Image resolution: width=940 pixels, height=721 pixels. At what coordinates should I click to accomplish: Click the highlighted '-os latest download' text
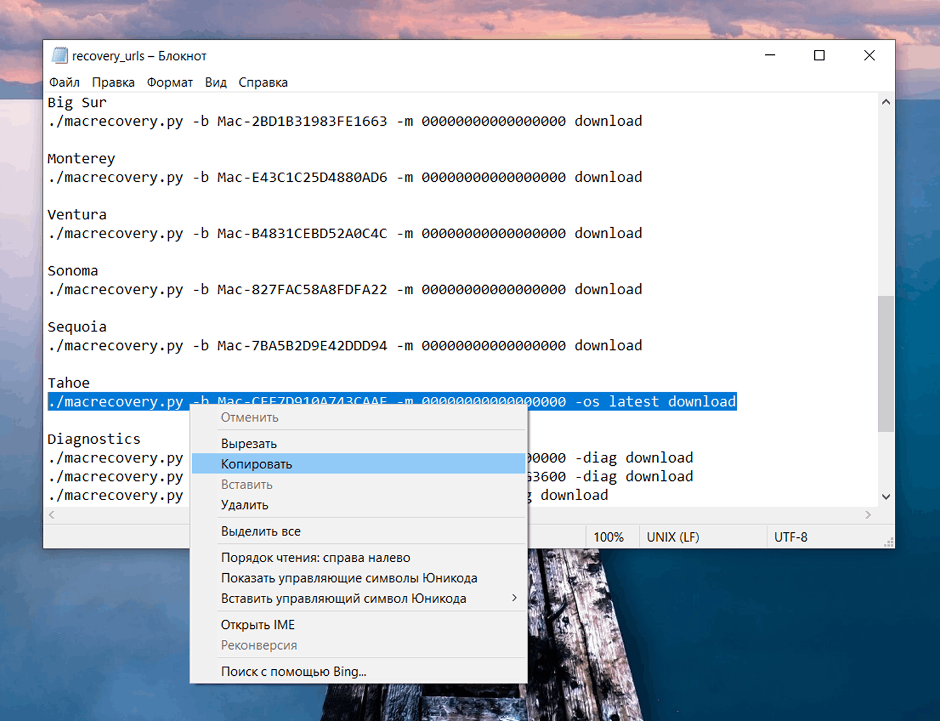pos(656,402)
